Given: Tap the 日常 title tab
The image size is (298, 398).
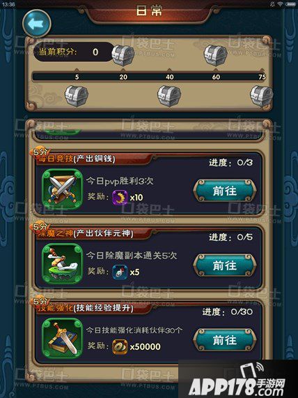Looking at the screenshot, I should (149, 11).
